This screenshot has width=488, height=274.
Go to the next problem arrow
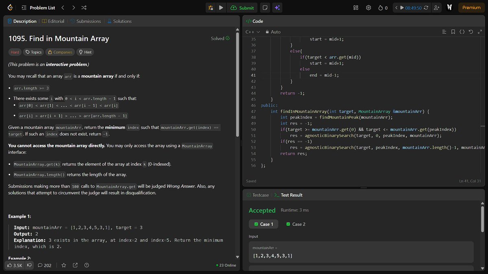tap(73, 8)
